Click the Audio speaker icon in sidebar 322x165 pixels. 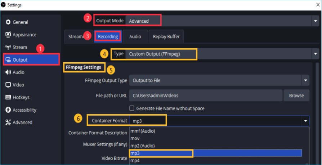(8, 72)
